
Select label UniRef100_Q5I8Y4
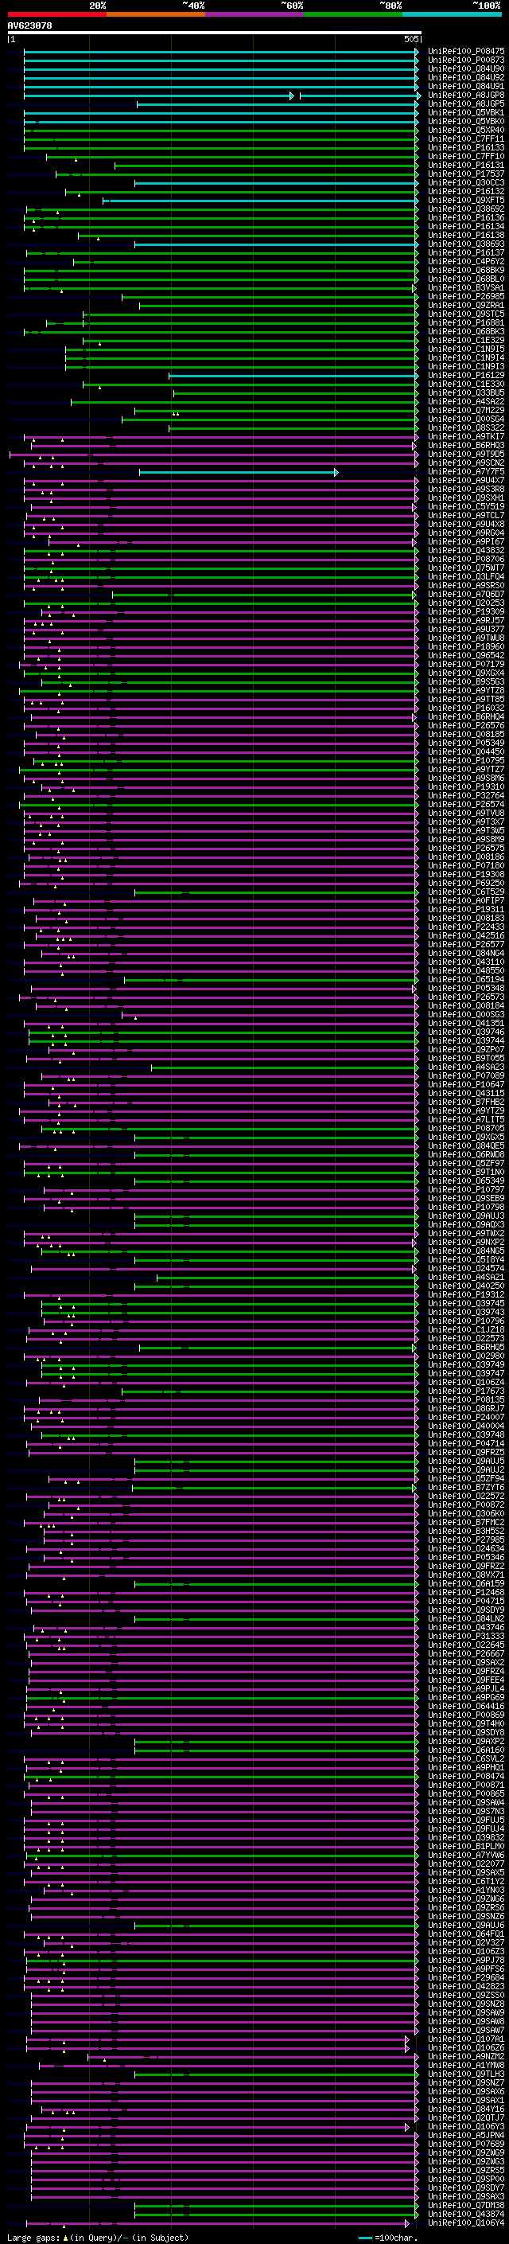pos(466,1259)
